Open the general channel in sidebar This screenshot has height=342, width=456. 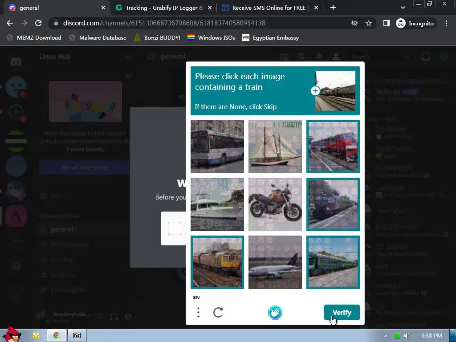[x=61, y=229]
